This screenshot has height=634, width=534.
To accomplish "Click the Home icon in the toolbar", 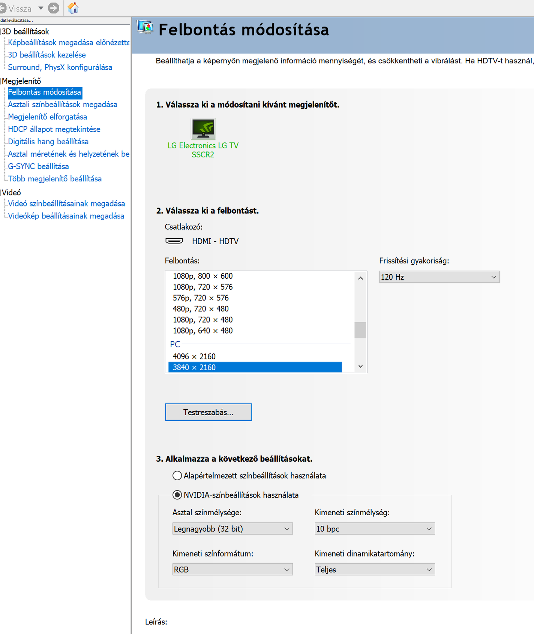I will (x=73, y=8).
